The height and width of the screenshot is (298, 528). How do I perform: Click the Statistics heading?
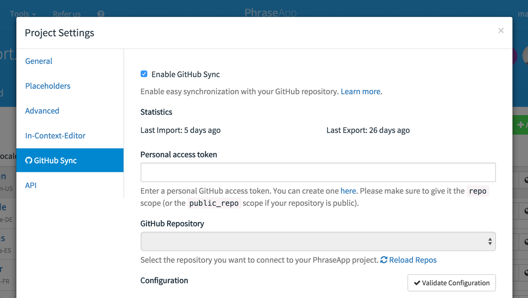click(156, 112)
